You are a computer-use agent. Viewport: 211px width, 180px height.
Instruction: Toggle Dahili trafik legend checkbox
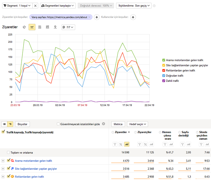tap(164, 81)
